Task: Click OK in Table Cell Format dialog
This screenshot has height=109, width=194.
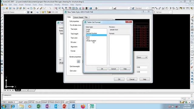Action: [x=102, y=69]
